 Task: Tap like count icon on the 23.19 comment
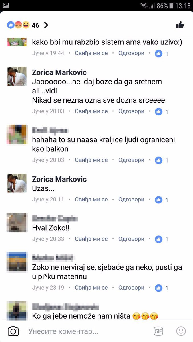click(159, 288)
